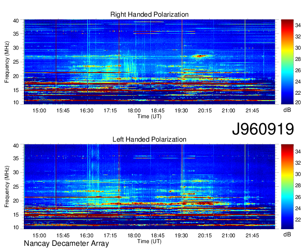This screenshot has height=249, width=306.
Task: Click the 10 MHz tick on the top plot
Action: tap(16, 102)
